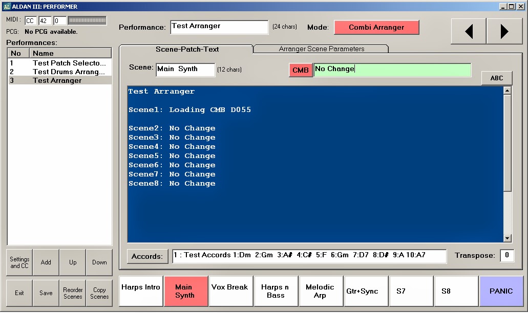528x313 pixels.
Task: Click the MIDI CC type field
Action: 31,21
